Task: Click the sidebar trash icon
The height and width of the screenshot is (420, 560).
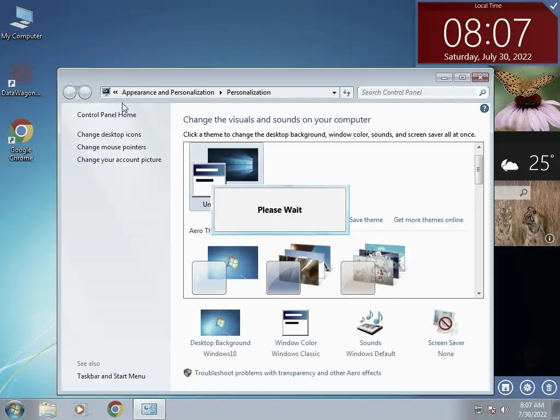Action: click(549, 388)
